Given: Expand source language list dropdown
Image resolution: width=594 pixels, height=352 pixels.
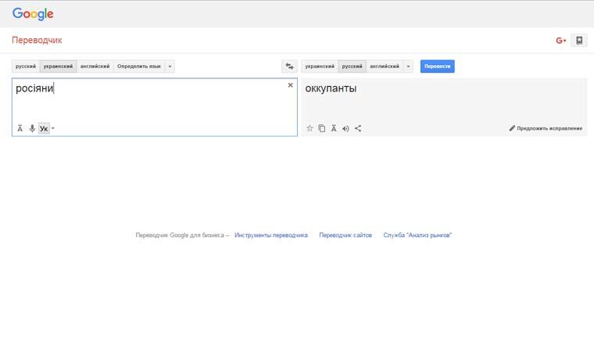Looking at the screenshot, I should (x=170, y=66).
